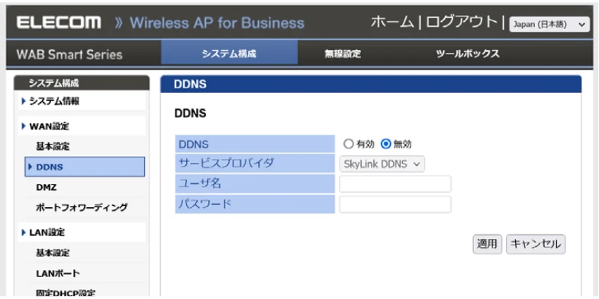The image size is (599, 299).
Task: Open the ホーム link
Action: click(392, 23)
